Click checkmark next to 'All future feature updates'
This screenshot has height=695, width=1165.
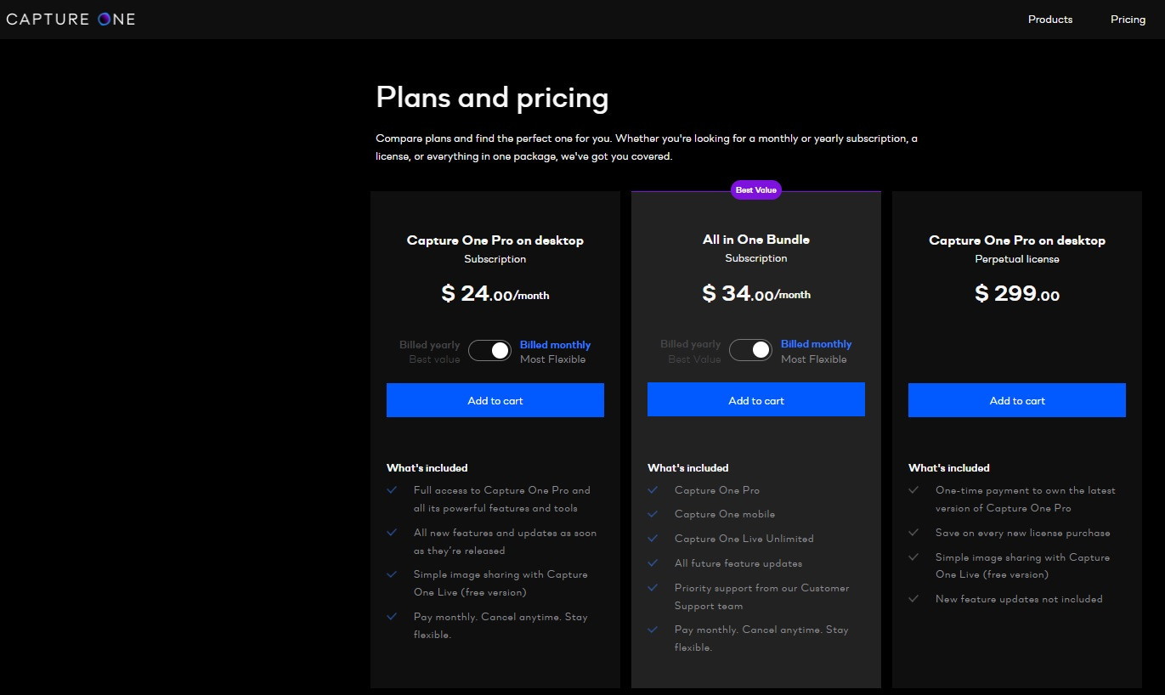point(653,563)
